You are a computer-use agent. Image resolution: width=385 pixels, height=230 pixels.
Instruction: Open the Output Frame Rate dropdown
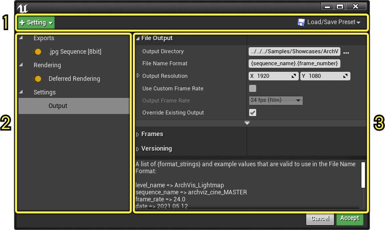click(276, 100)
